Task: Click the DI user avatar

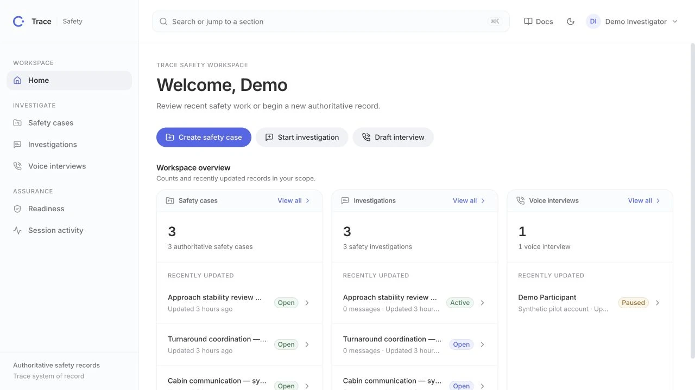Action: coord(593,22)
